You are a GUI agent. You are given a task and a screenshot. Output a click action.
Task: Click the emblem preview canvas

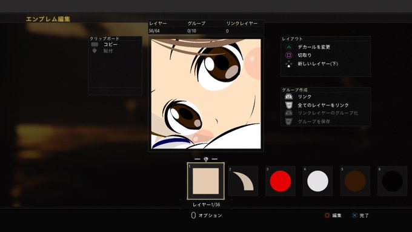(x=206, y=94)
